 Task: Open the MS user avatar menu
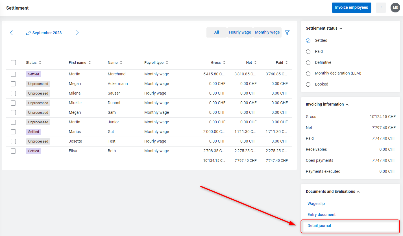point(395,8)
